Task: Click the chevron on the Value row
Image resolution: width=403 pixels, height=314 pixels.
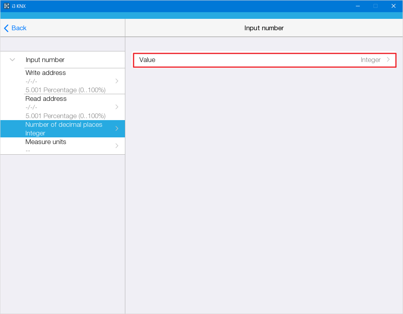Action: [x=388, y=60]
